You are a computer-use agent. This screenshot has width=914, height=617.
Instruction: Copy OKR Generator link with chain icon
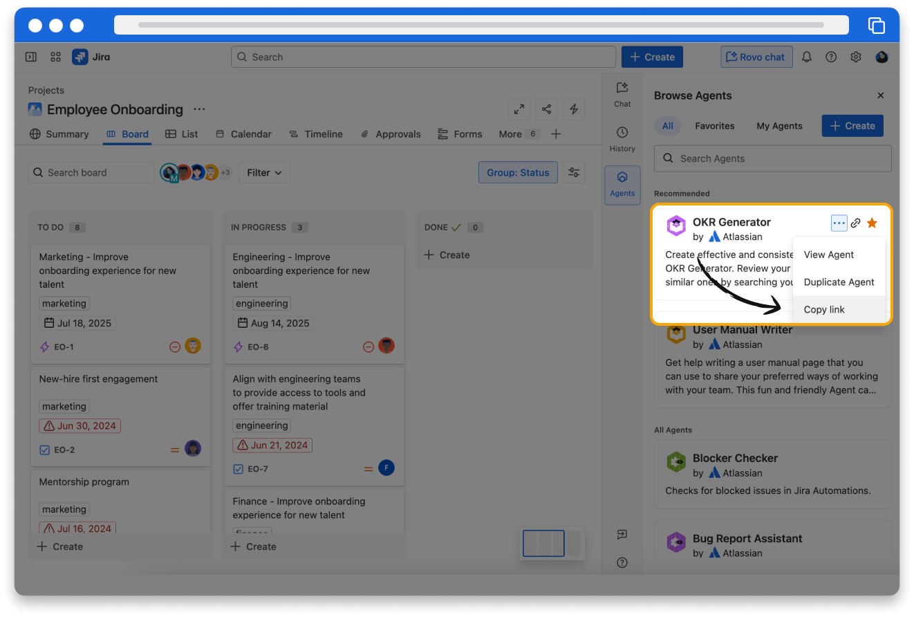(x=856, y=223)
